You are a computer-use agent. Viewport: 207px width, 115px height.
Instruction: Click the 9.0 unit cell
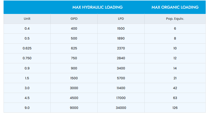(x=27, y=108)
